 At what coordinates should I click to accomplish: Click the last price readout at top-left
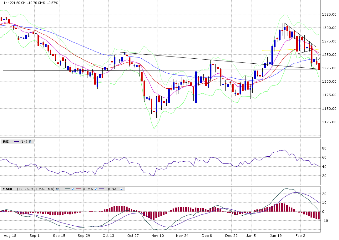pyautogui.click(x=13, y=3)
